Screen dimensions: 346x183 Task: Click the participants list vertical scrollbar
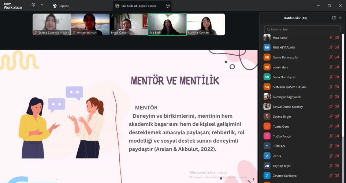(343, 108)
